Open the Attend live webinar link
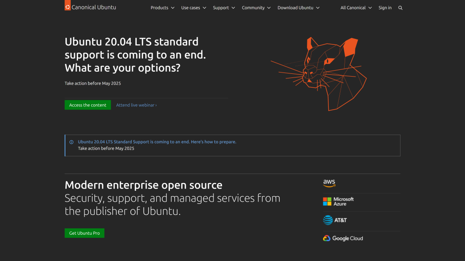465x261 pixels. pos(136,105)
